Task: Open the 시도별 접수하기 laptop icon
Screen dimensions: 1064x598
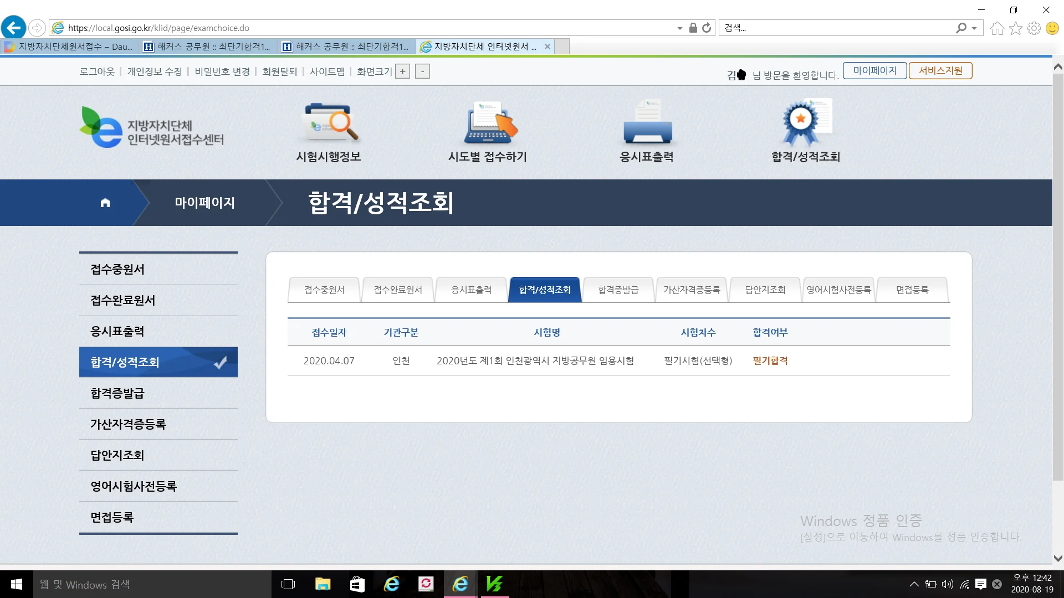Action: point(489,122)
